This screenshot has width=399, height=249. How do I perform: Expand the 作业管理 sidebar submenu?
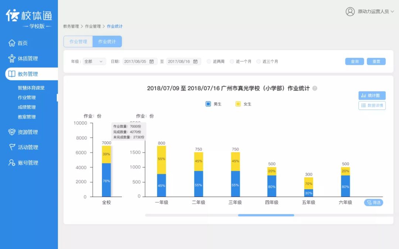coord(28,97)
